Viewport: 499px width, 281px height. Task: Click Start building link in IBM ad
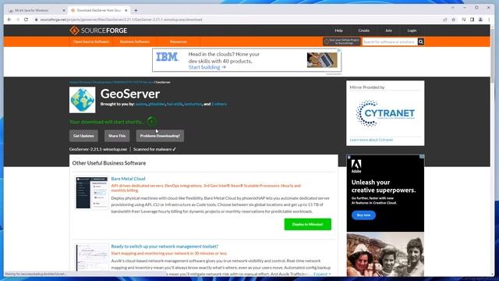point(207,67)
